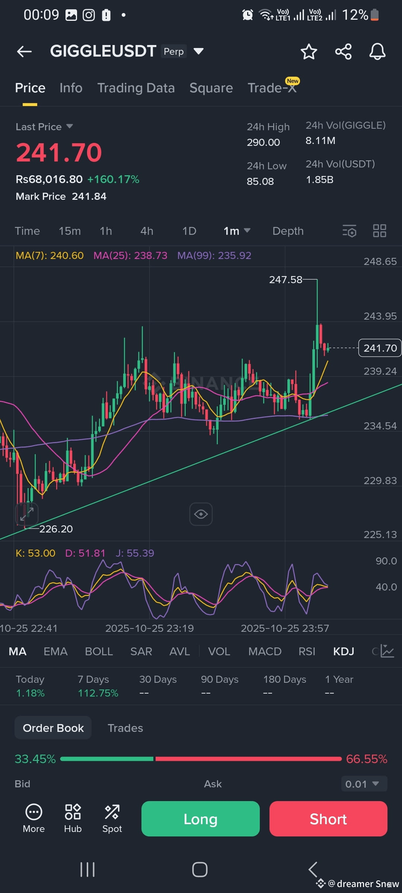Select 15m chart interval

tap(70, 231)
